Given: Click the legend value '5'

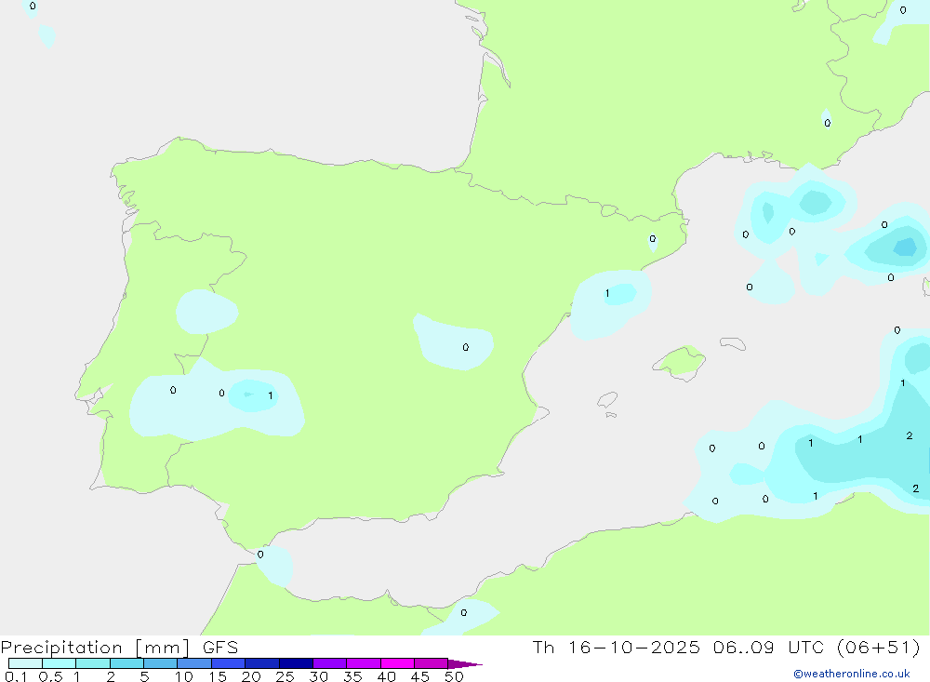Looking at the screenshot, I should [x=144, y=676].
